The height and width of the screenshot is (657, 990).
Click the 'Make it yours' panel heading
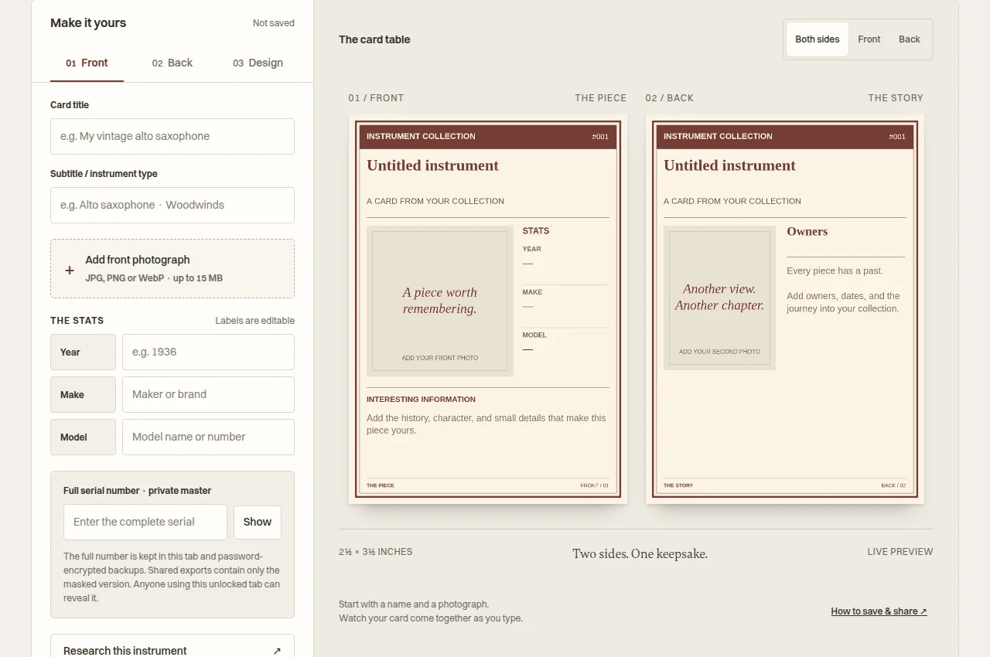point(88,23)
